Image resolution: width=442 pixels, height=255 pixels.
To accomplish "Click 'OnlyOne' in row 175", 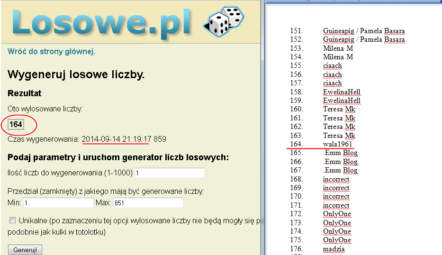I will (x=337, y=240).
